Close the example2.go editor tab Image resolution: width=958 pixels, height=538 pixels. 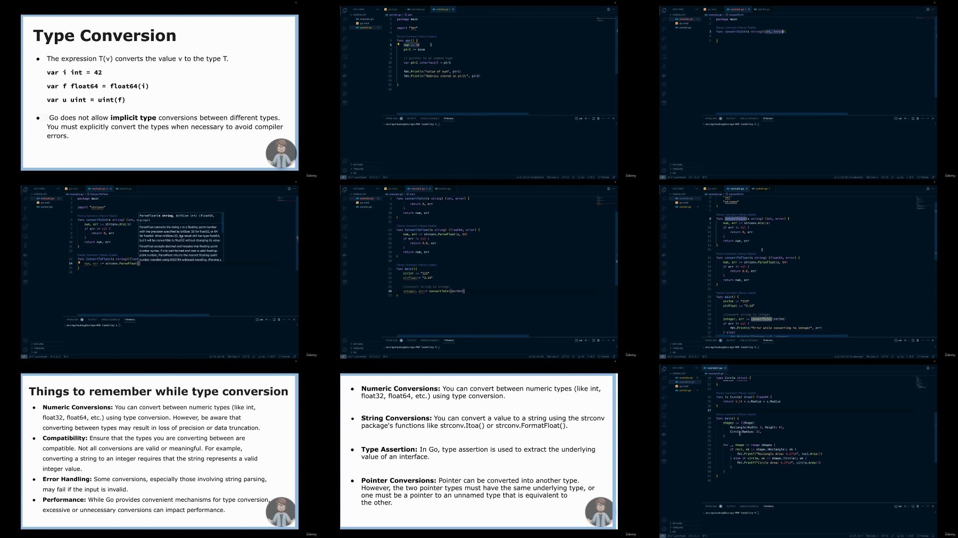725,368
